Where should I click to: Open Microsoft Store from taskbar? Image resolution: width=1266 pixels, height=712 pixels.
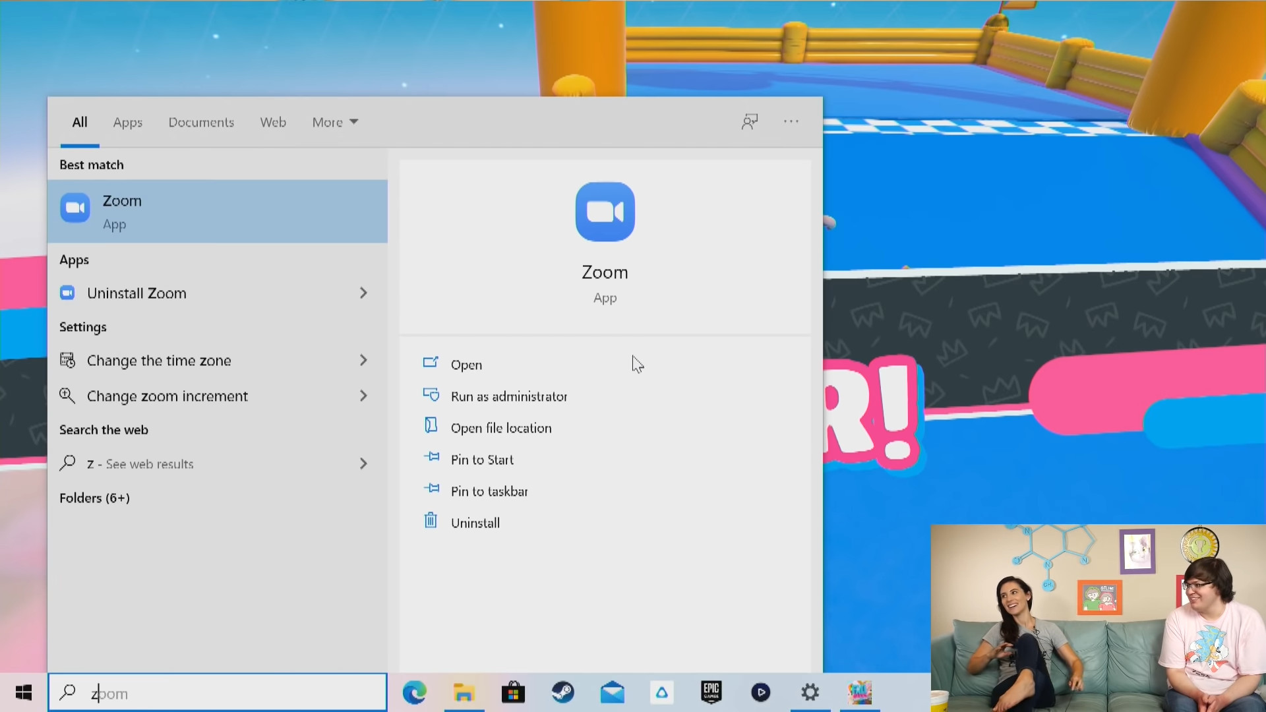click(513, 692)
